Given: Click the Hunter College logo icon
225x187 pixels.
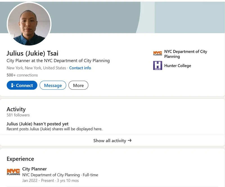Looking at the screenshot, I should 157,66.
